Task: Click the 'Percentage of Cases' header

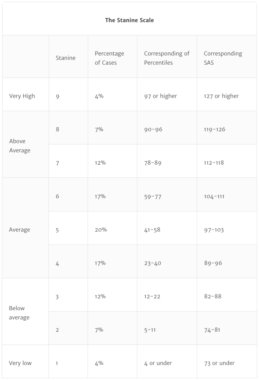Action: click(x=109, y=58)
